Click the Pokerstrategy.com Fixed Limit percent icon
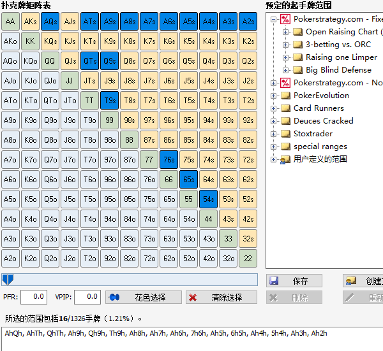Image resolution: width=383 pixels, height=351 pixels. pos(285,19)
